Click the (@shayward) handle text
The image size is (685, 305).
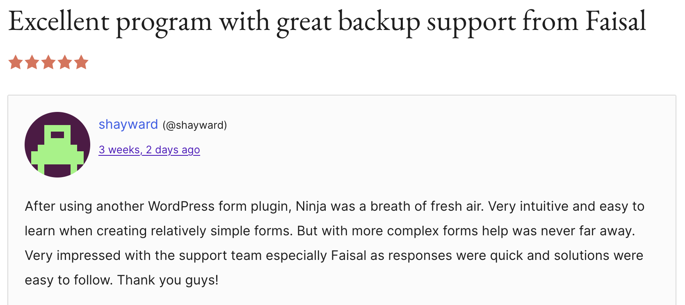pos(194,125)
